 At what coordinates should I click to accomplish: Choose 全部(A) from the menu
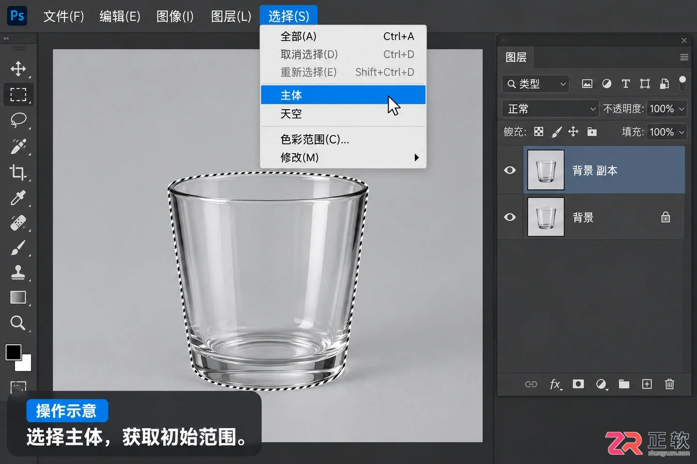(343, 36)
